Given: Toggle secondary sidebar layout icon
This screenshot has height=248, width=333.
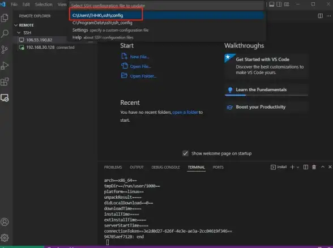Looking at the screenshot, I should [279, 5].
